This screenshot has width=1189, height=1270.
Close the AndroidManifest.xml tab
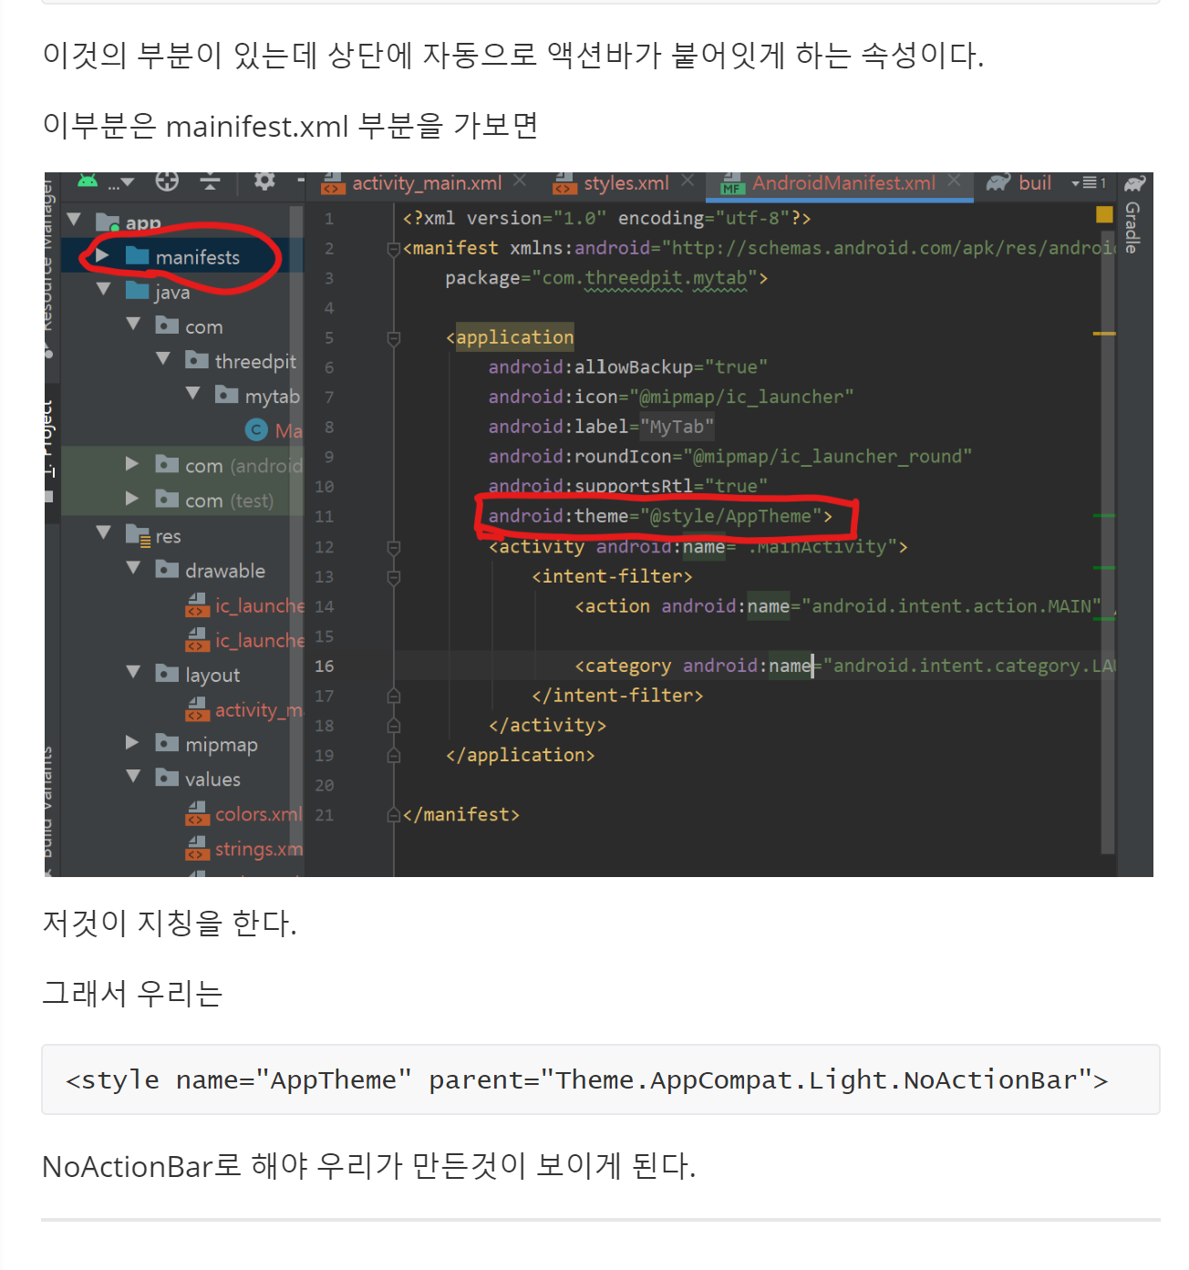coord(954,181)
